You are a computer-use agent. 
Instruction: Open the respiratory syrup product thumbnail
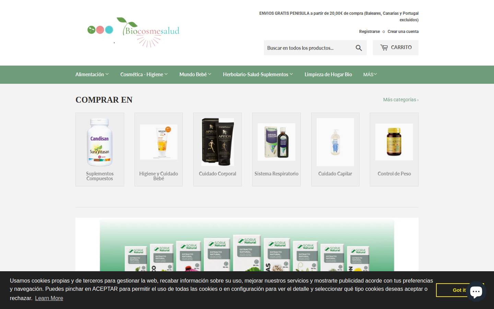(277, 142)
